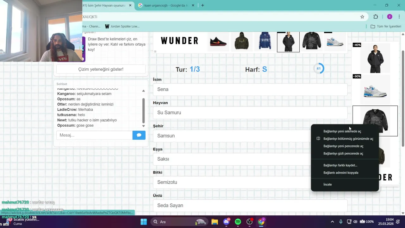Open Chrome three-dot menu
The height and width of the screenshot is (228, 405).
[399, 17]
